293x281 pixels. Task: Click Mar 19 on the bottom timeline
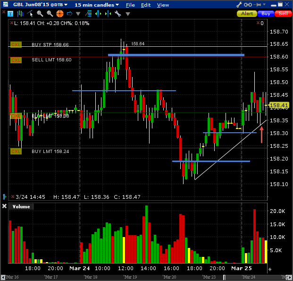point(130,277)
